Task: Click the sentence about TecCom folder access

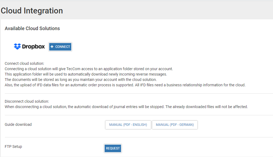Action: pos(89,69)
